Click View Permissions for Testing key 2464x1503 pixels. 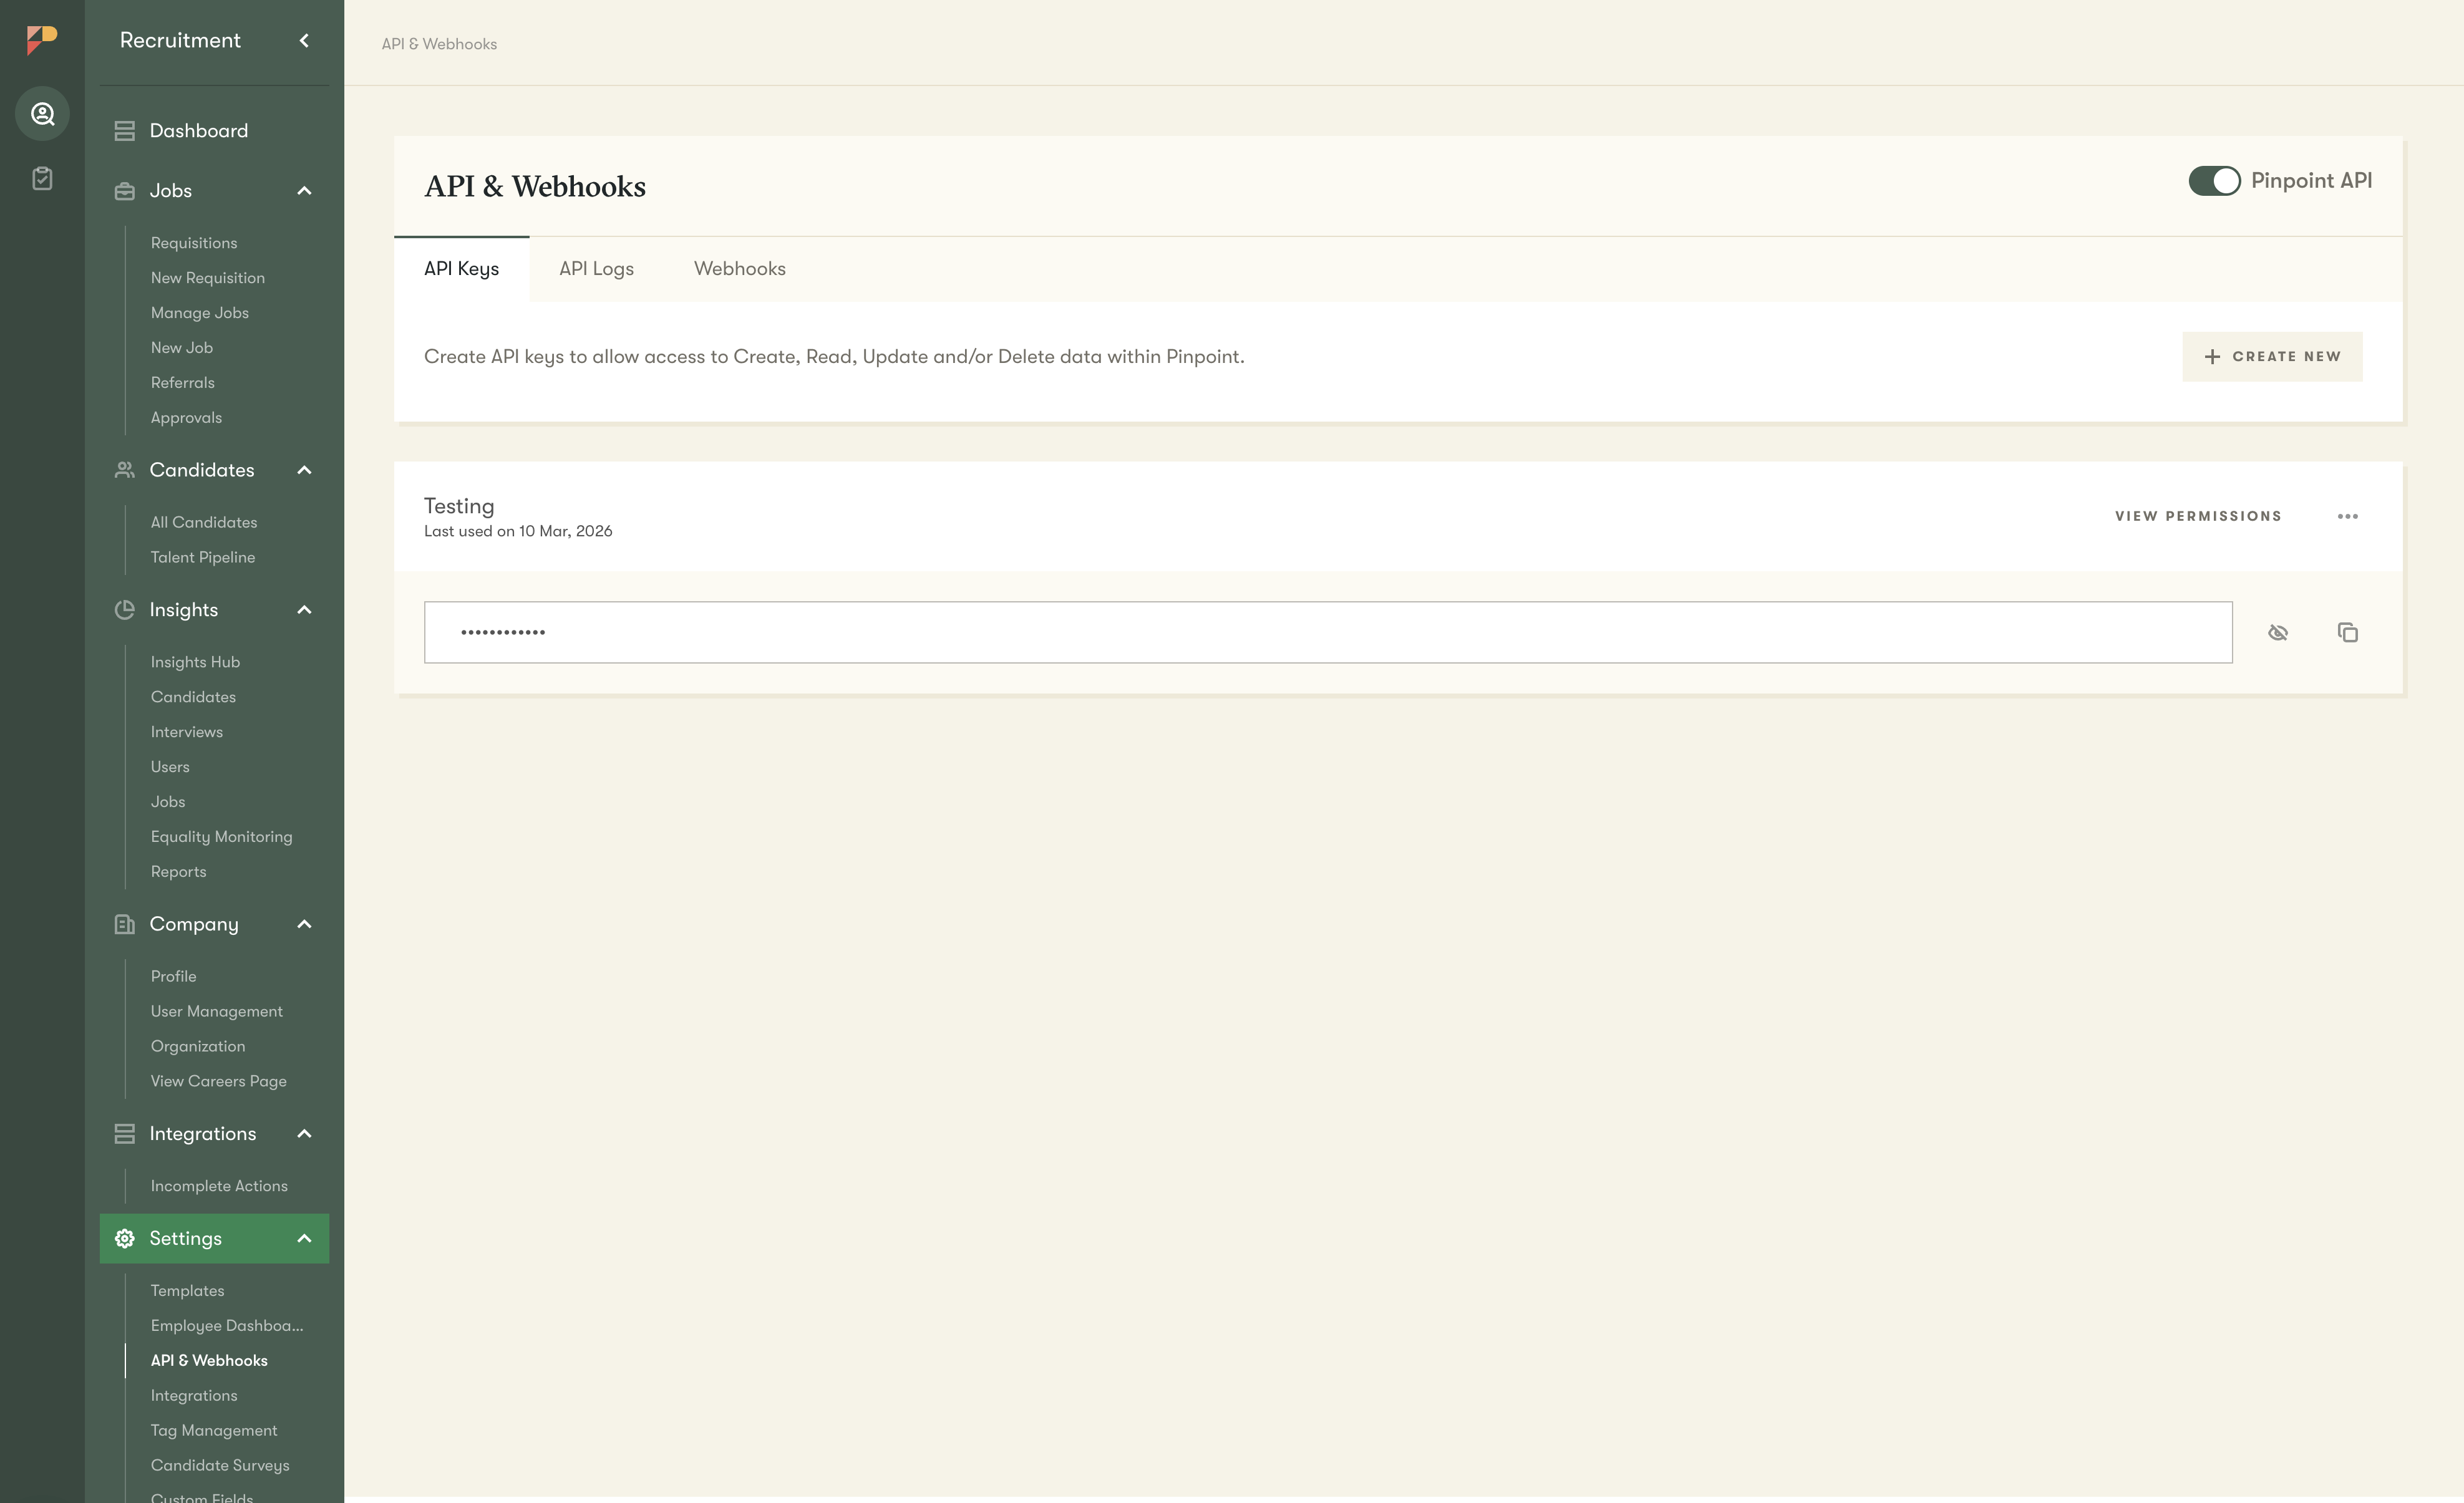[2197, 516]
